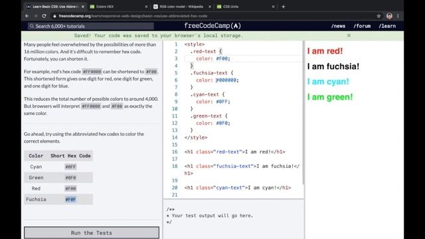Click the .red-text selector on line 2

click(203, 52)
